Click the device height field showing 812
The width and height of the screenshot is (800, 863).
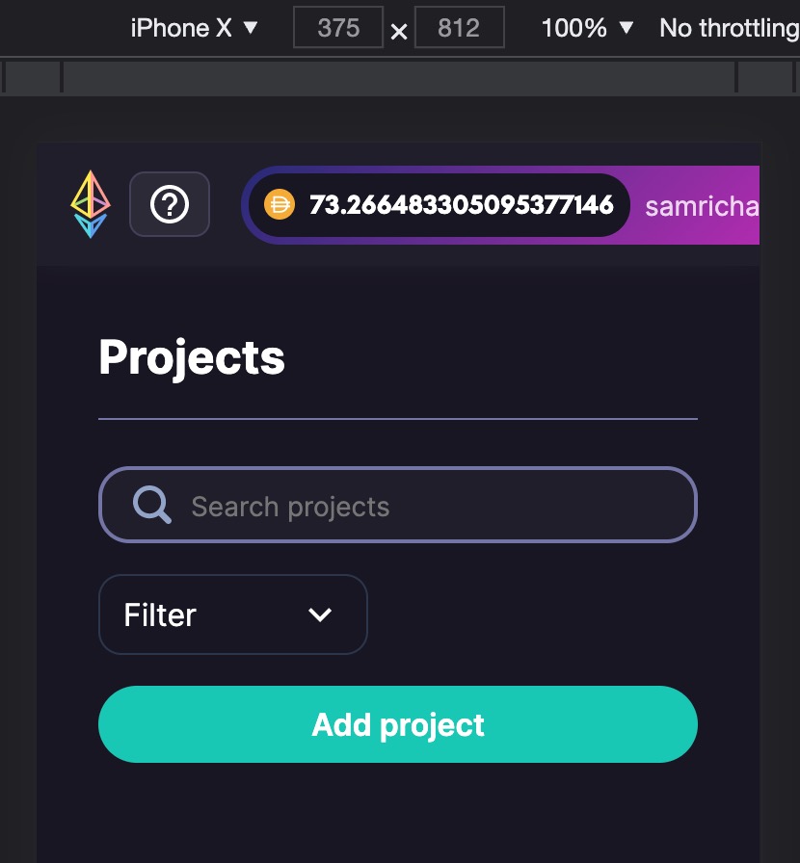[x=459, y=27]
